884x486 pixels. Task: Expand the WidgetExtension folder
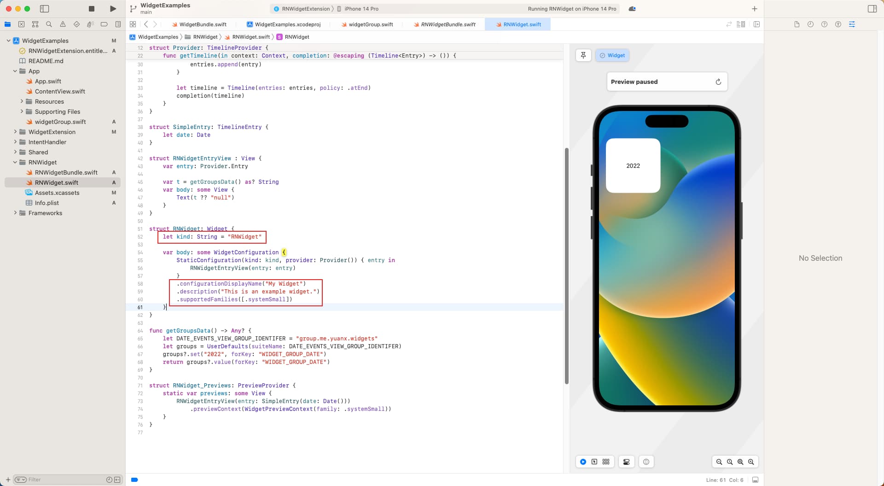(x=15, y=132)
